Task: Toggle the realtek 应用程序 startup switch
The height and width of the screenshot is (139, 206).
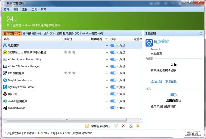Action: [113, 101]
